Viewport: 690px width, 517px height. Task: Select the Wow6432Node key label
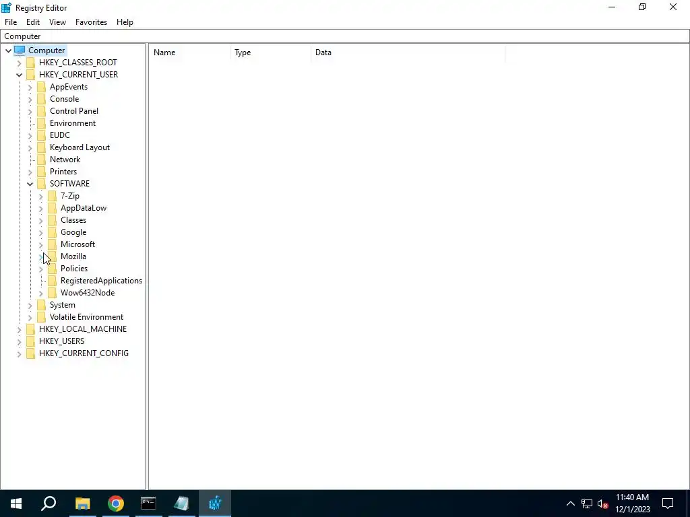[x=88, y=292]
